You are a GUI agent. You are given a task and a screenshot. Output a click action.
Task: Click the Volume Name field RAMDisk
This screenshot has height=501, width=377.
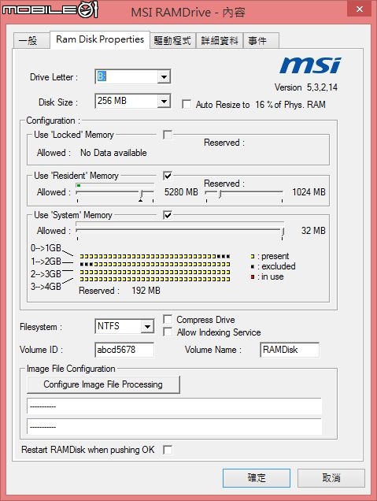pyautogui.click(x=290, y=350)
